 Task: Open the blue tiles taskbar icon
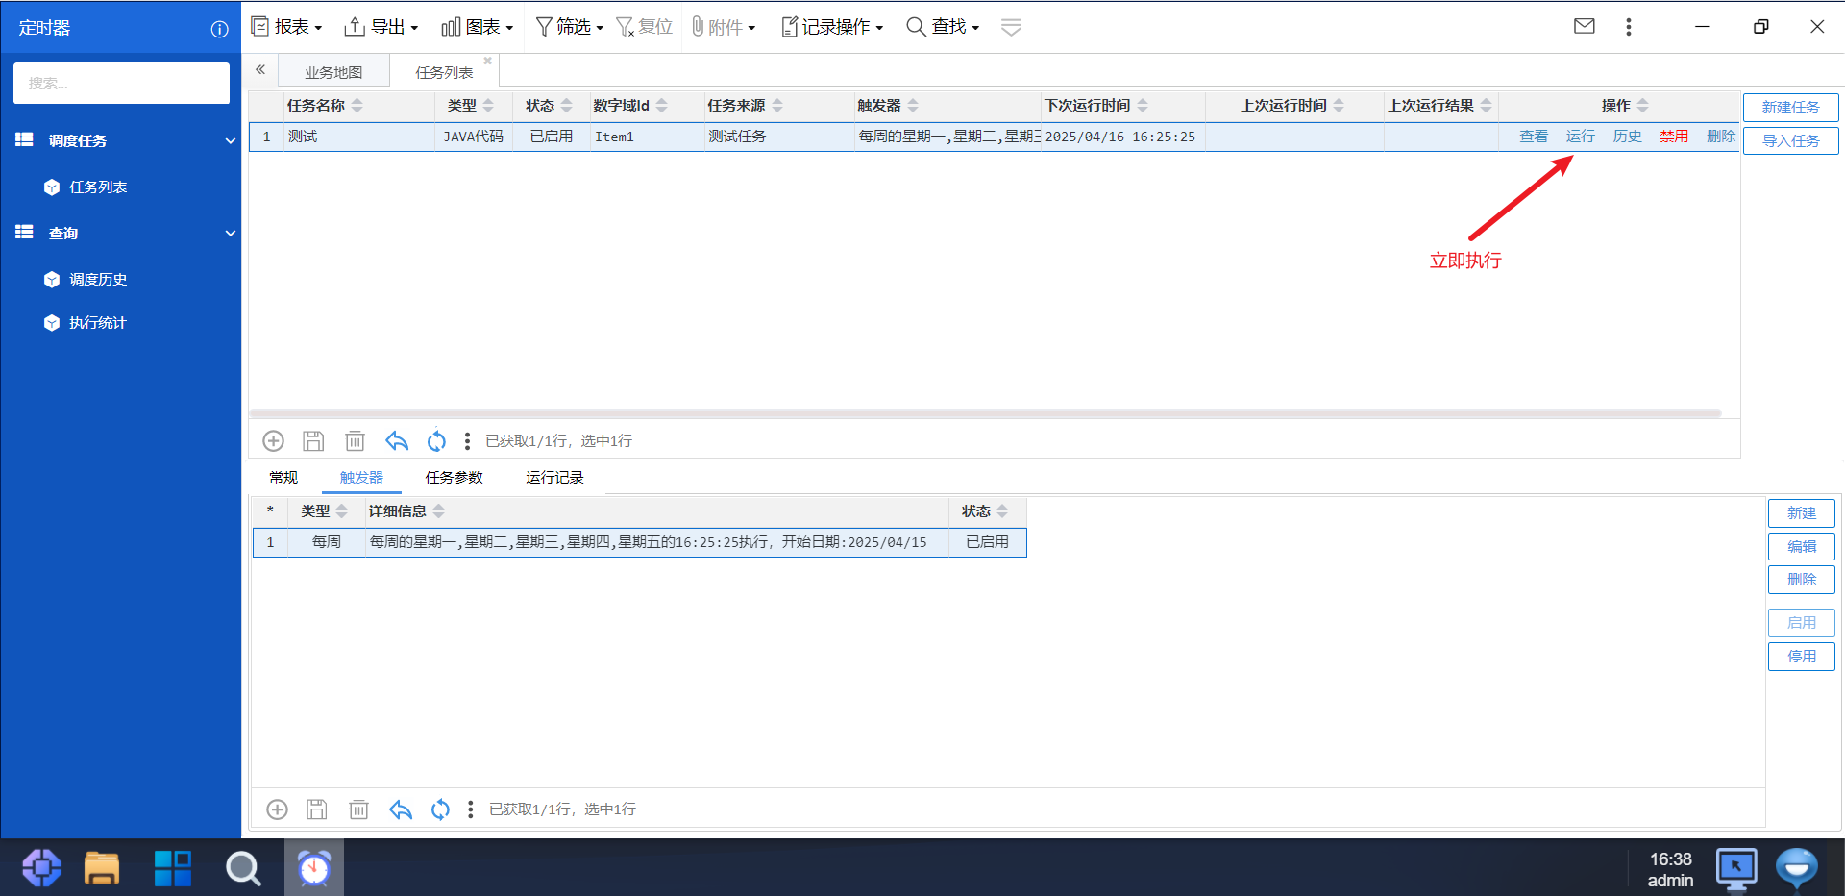pyautogui.click(x=173, y=868)
